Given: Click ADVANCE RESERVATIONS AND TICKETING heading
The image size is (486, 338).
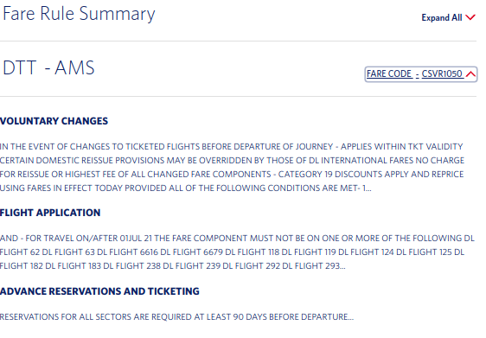Looking at the screenshot, I should pos(99,291).
